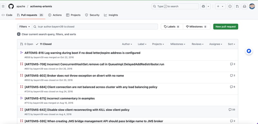The image size is (258, 124).
Task: Open the user profile avatar menu
Action: (252, 6)
